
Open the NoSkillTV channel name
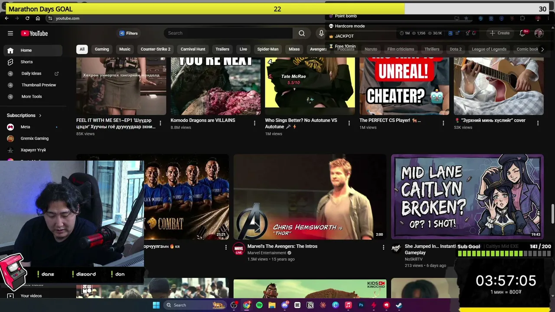pyautogui.click(x=414, y=259)
